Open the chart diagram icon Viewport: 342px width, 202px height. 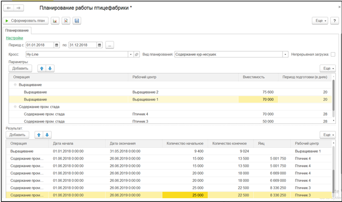[x=55, y=21]
